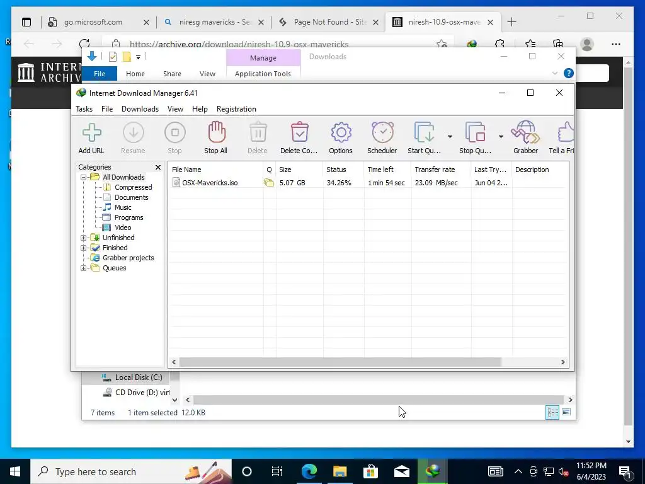The height and width of the screenshot is (484, 645).
Task: Switch to the niresg mavericks browser tab
Action: pyautogui.click(x=214, y=22)
